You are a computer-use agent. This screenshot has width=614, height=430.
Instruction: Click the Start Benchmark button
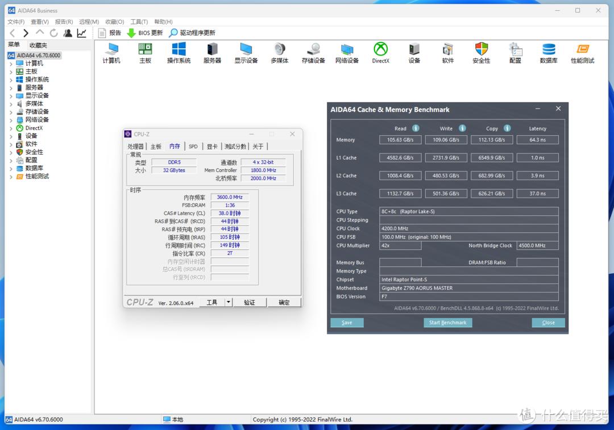coord(448,322)
